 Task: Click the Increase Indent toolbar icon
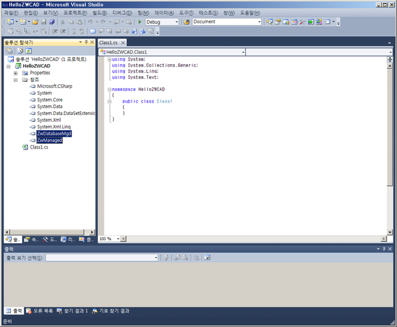click(x=63, y=31)
